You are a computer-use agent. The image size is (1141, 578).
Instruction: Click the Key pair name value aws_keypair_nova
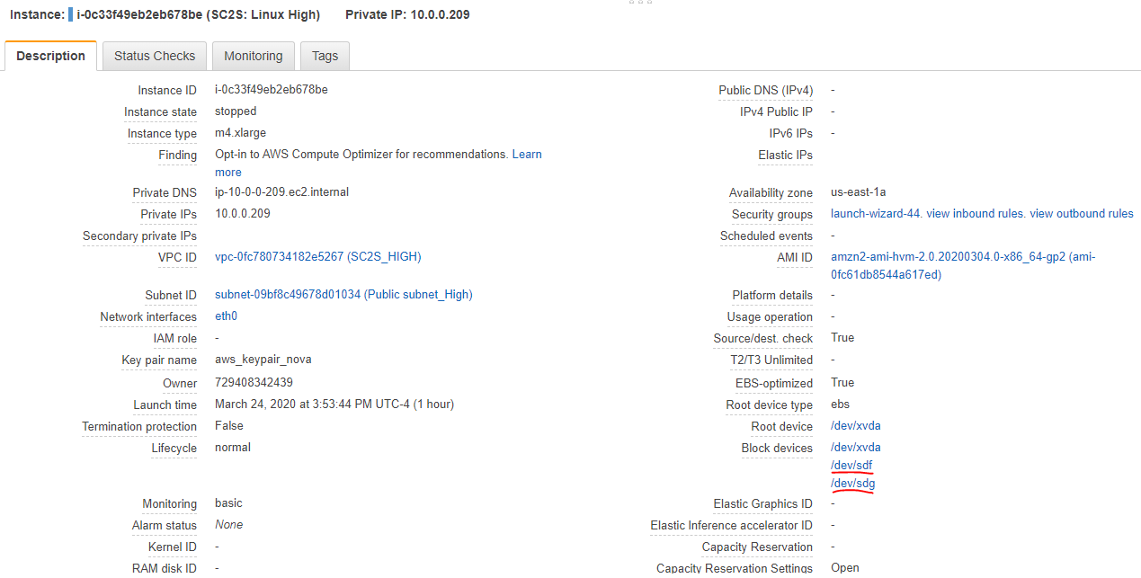point(263,360)
